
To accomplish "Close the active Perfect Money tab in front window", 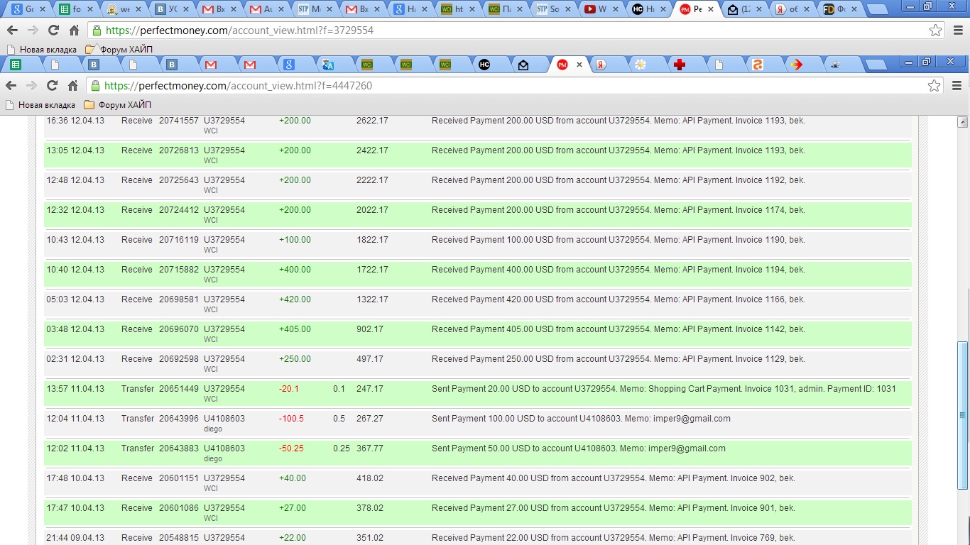I will (579, 65).
